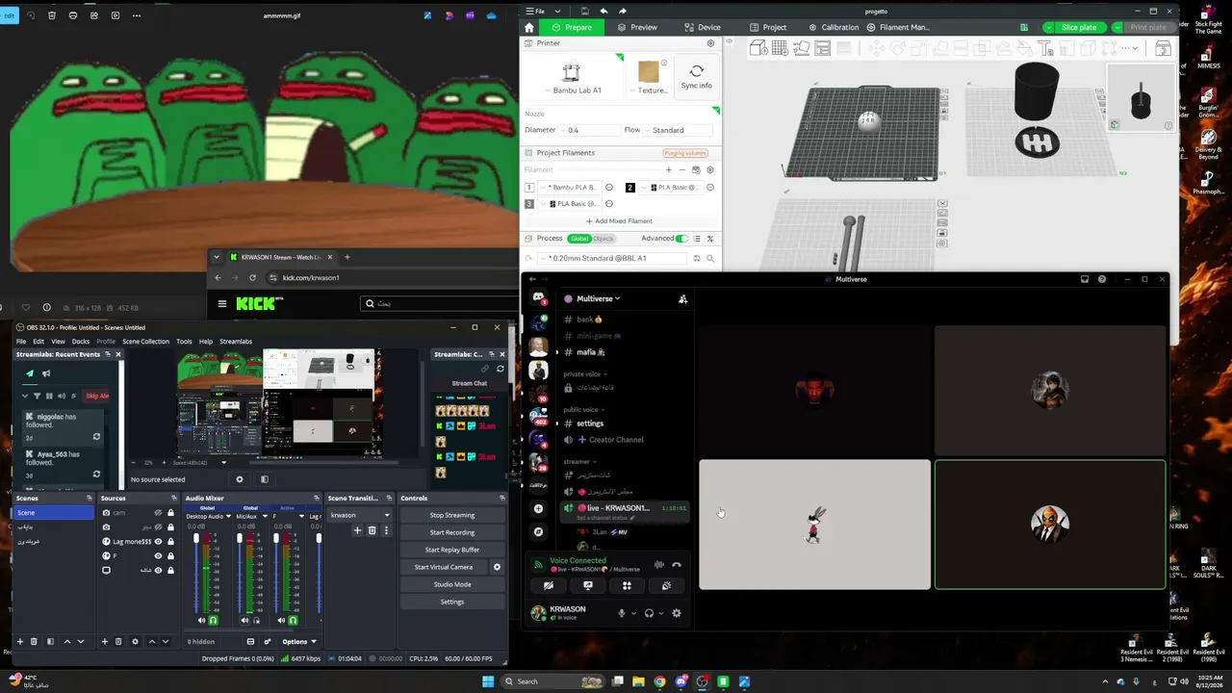Viewport: 1232px width, 693px height.
Task: Unlock the Lag mone$$$ source
Action: pos(171,541)
